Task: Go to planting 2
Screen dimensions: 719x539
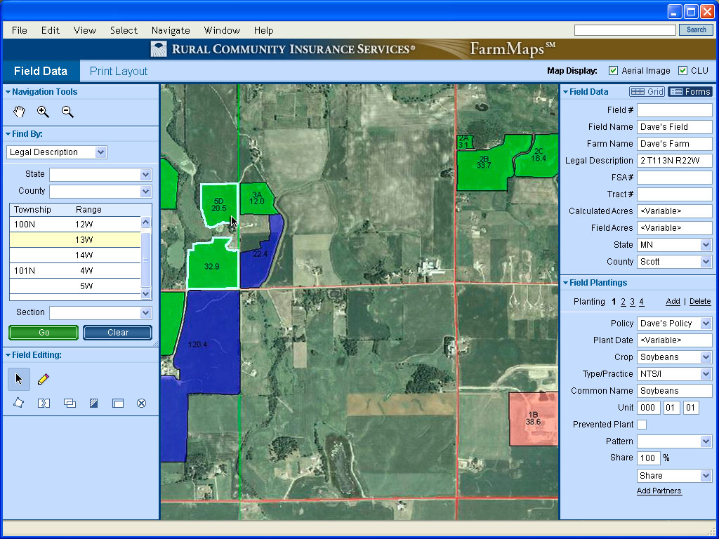Action: click(623, 302)
